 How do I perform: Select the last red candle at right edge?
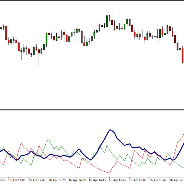coord(182,55)
